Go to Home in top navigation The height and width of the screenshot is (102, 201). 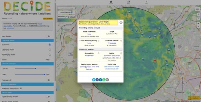tap(111, 2)
